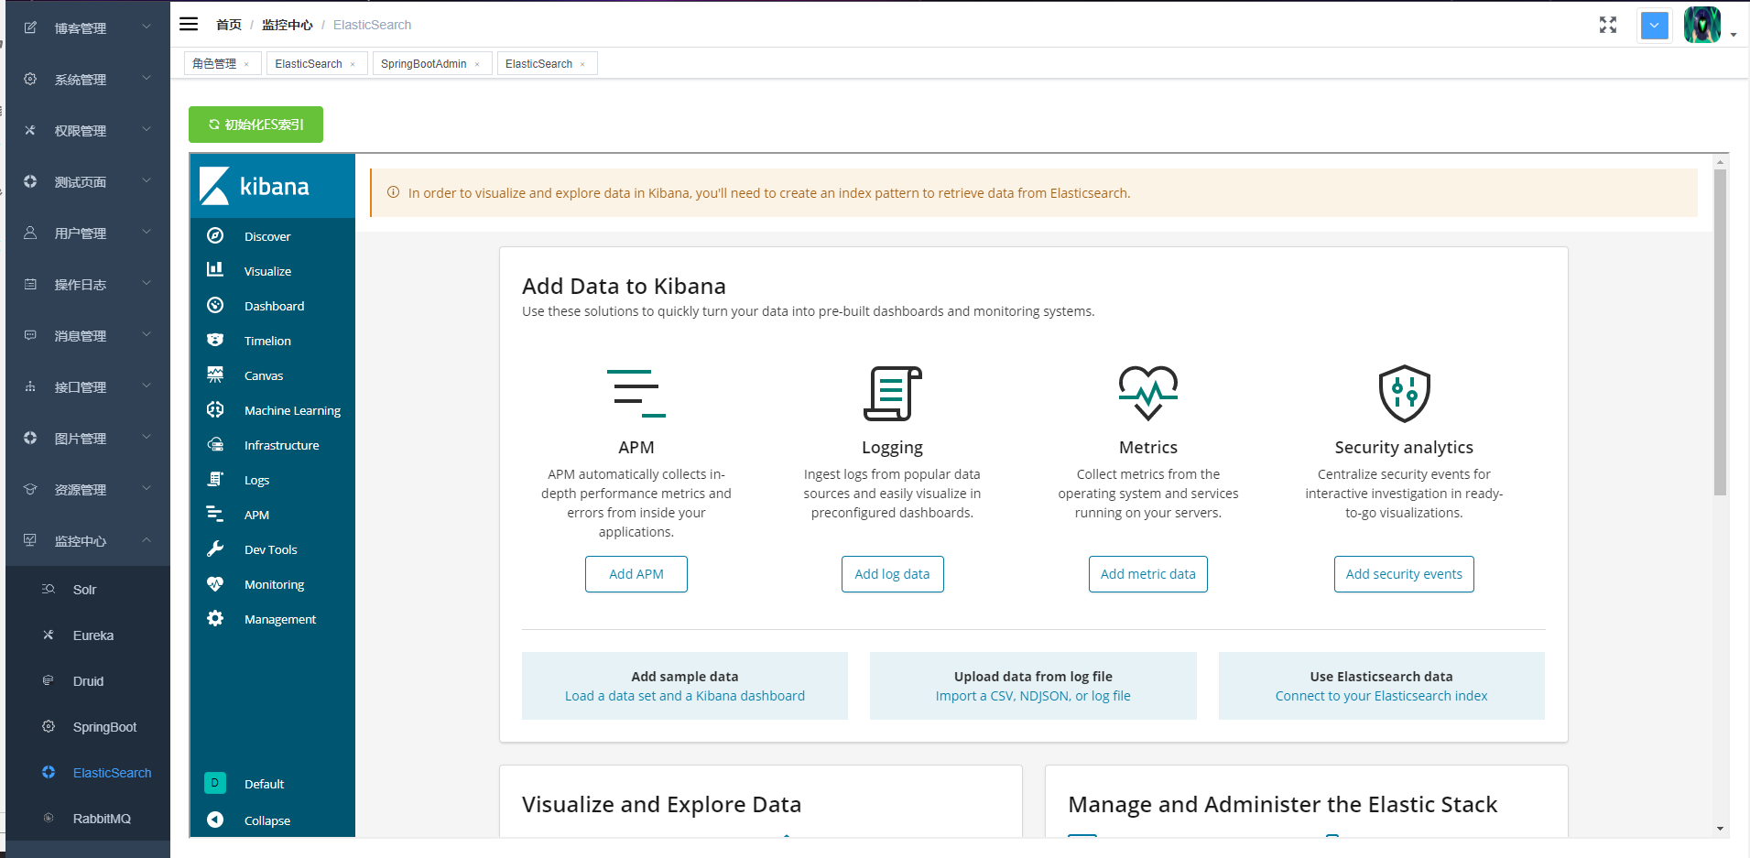Open the Visualize bar chart icon
The image size is (1750, 858).
pos(215,270)
